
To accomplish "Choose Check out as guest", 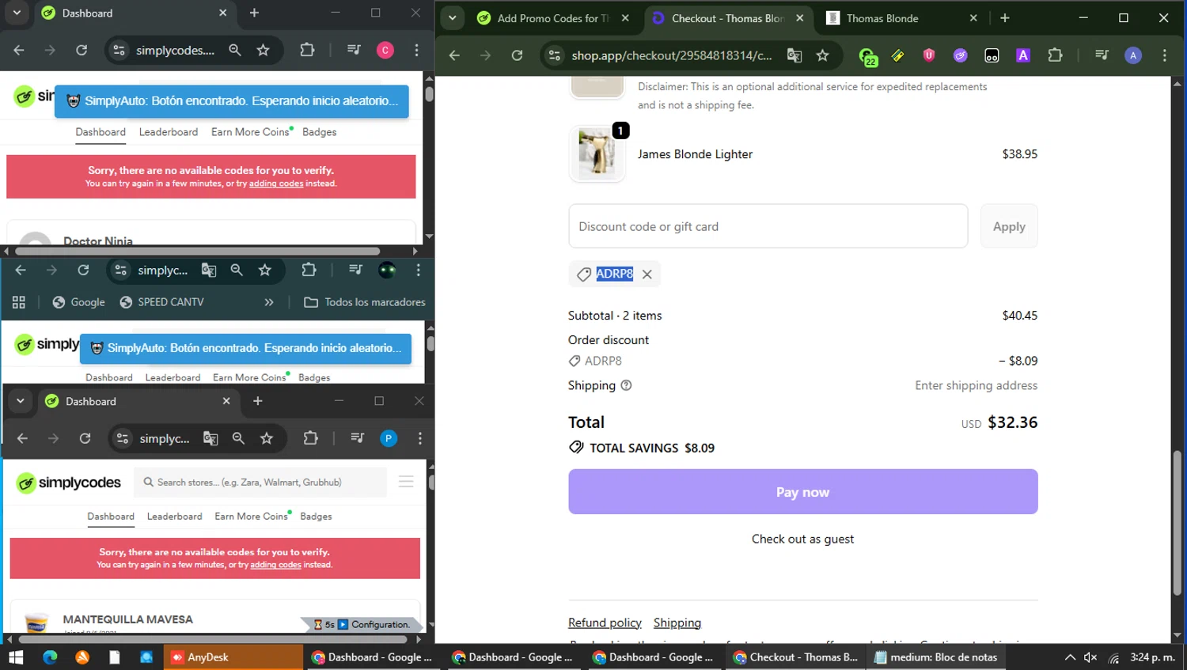I will pyautogui.click(x=802, y=539).
